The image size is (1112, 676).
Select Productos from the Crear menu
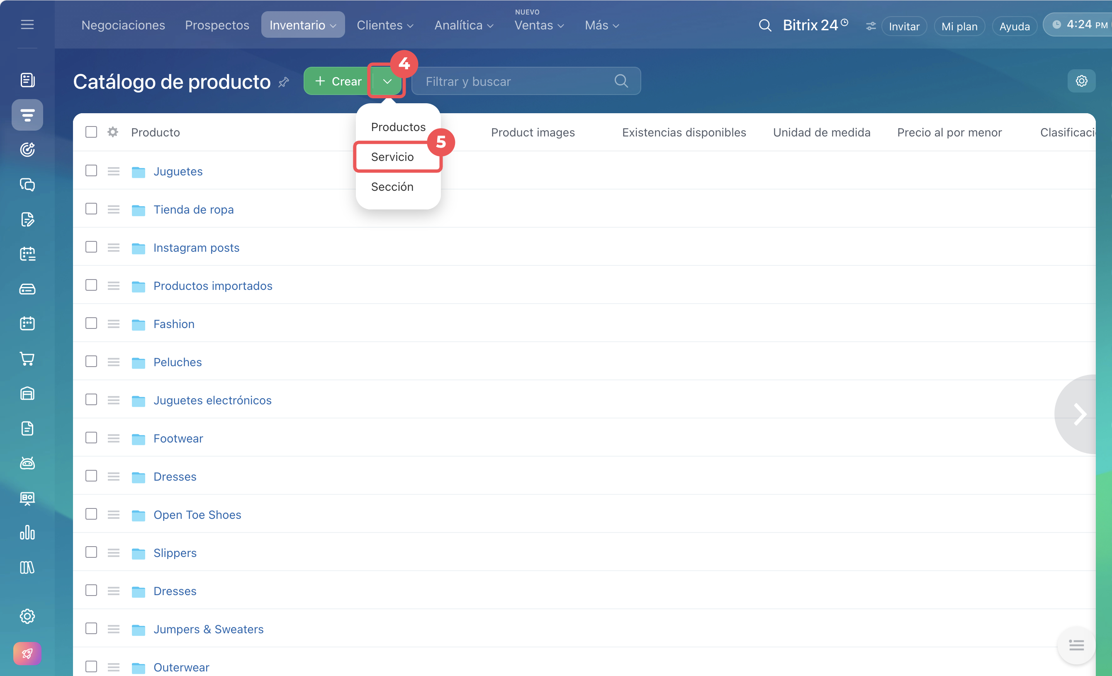(x=398, y=127)
